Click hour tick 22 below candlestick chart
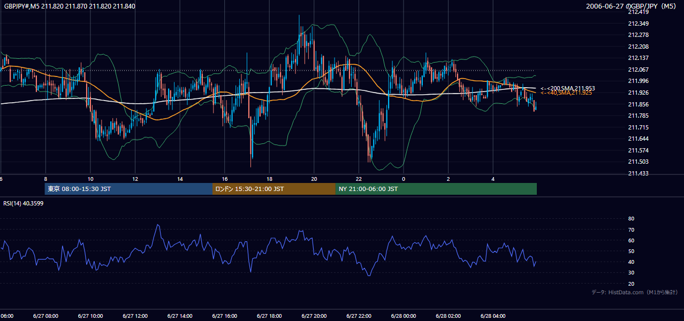This screenshot has height=321, width=684. pyautogui.click(x=359, y=179)
